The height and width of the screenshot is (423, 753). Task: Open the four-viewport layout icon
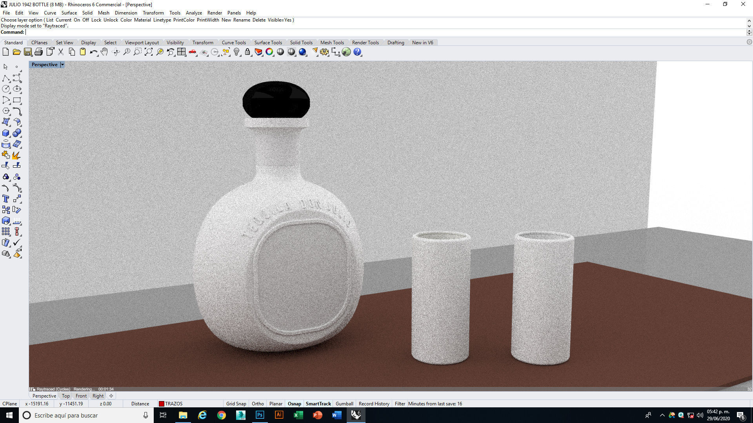181,52
